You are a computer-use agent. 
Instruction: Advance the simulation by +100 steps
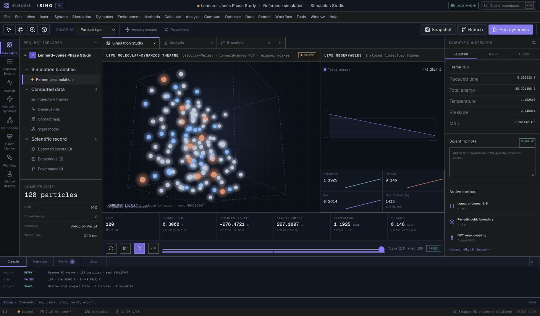point(154,248)
